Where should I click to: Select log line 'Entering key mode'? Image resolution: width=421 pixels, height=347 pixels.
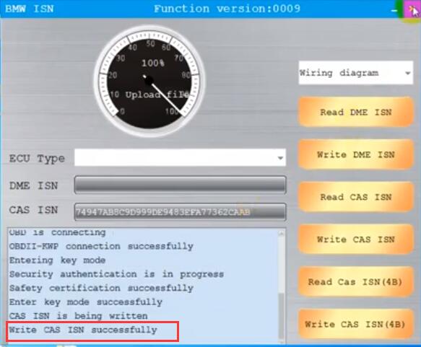tap(57, 260)
